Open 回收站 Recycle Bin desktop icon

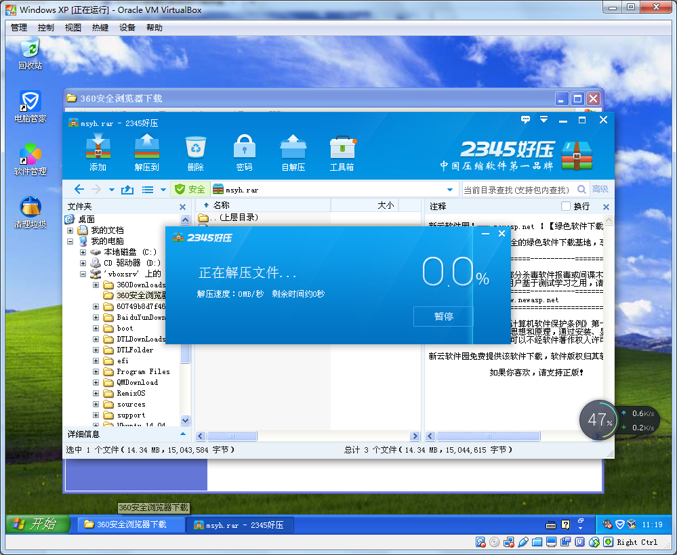point(30,54)
